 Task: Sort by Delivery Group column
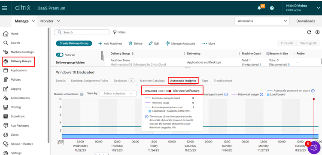[x=122, y=54]
